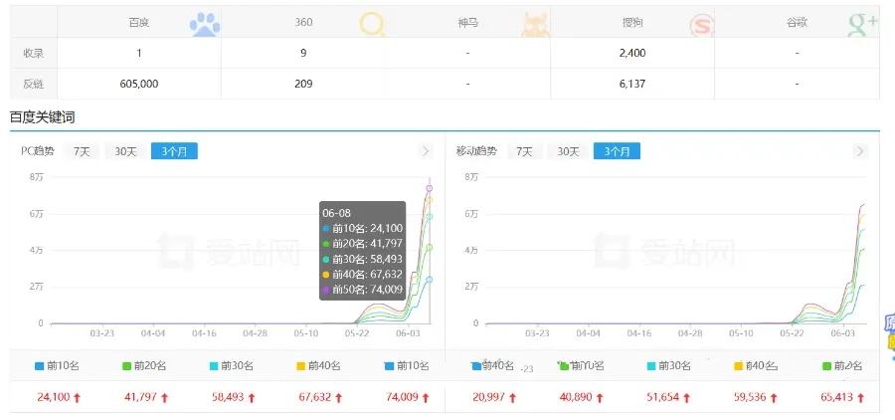Click the 百度 column header text
The width and height of the screenshot is (895, 420).
pos(139,23)
